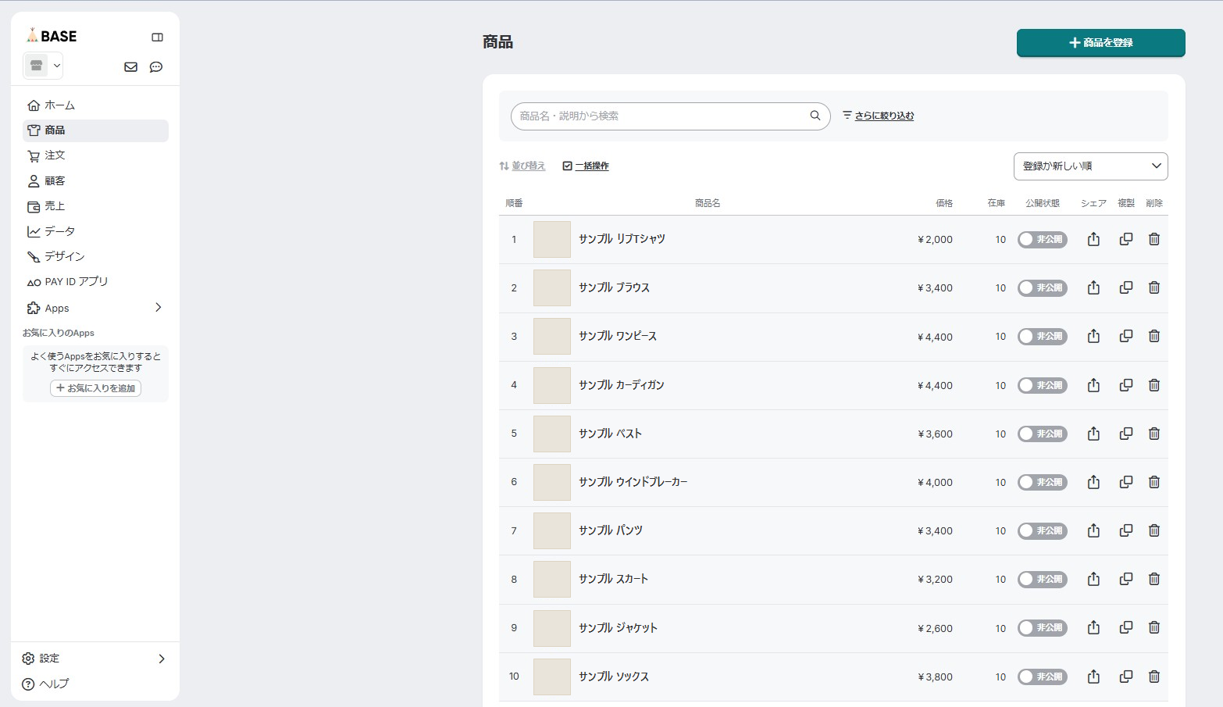Share サンプル ワンピース product
The image size is (1223, 707).
tap(1093, 336)
